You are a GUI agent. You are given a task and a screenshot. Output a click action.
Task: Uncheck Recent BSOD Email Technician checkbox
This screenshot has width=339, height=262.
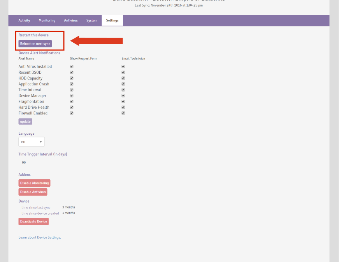tap(123, 73)
